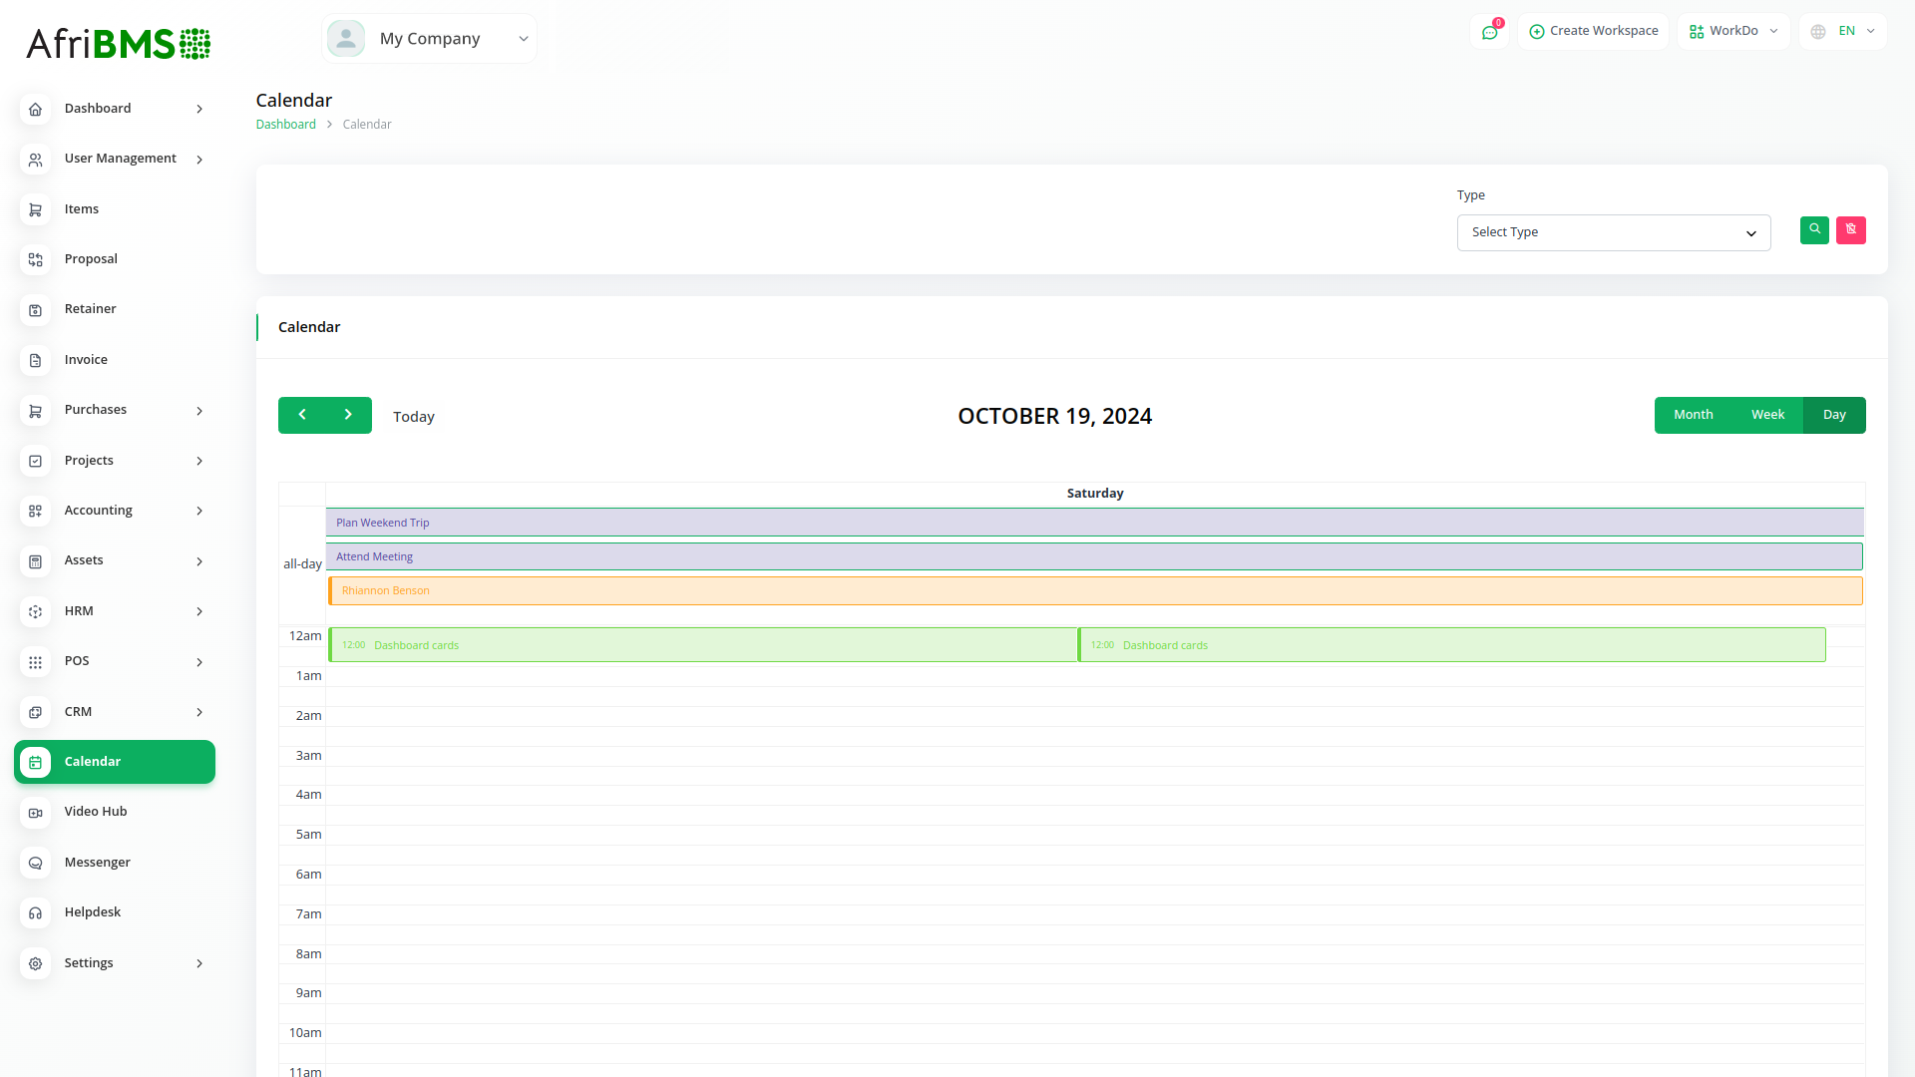Click the Purchases cart icon

coord(35,411)
